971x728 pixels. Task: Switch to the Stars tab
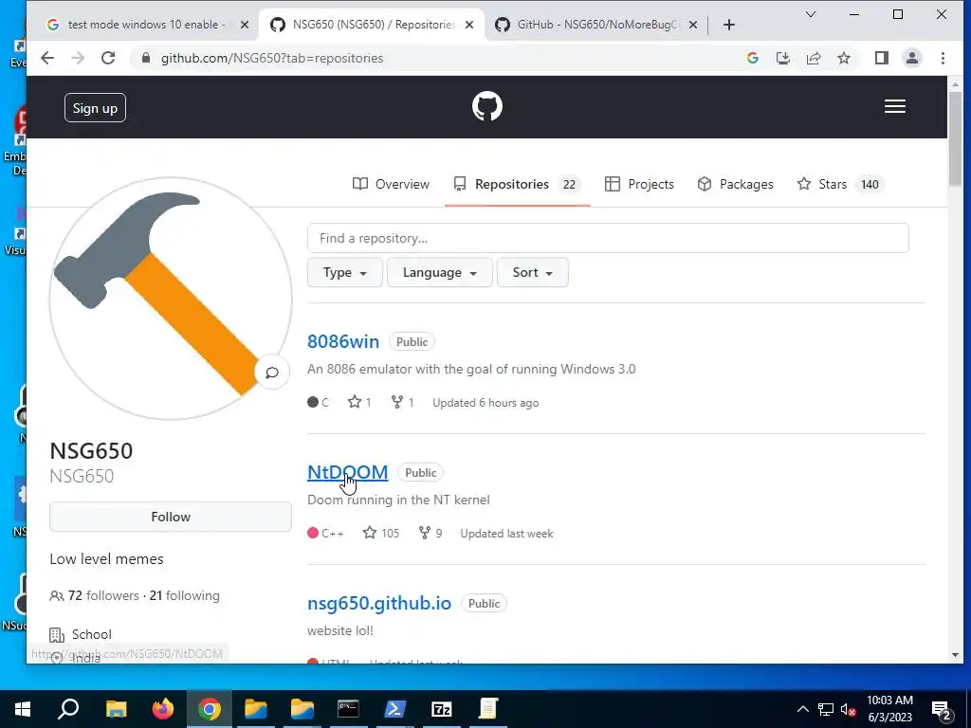[840, 184]
